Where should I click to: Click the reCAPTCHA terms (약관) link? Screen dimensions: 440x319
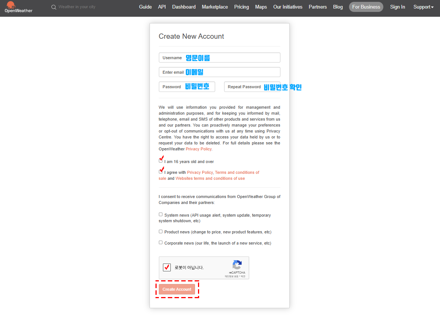[243, 277]
